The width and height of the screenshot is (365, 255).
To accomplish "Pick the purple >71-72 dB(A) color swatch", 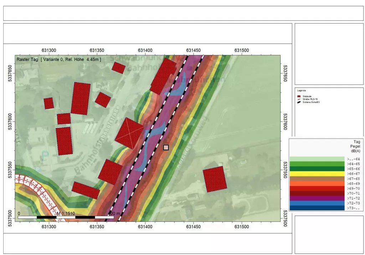I will 317,198.
